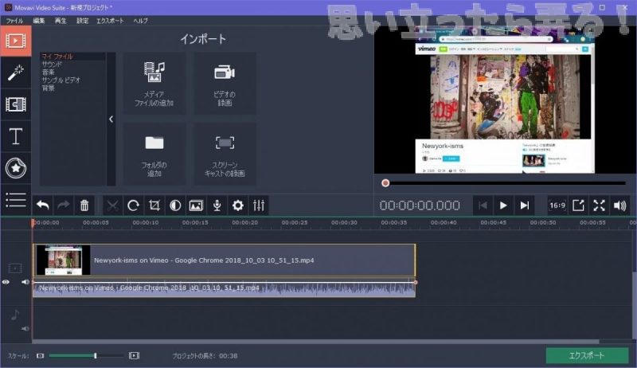Viewport: 637px width, 368px height.
Task: Click timeline ruler at 00:00:30
Action: 344,222
